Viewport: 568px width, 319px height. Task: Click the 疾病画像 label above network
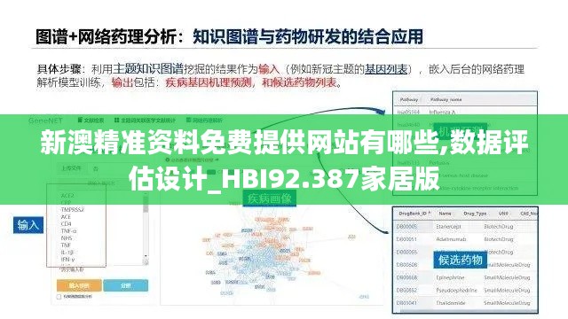[269, 198]
